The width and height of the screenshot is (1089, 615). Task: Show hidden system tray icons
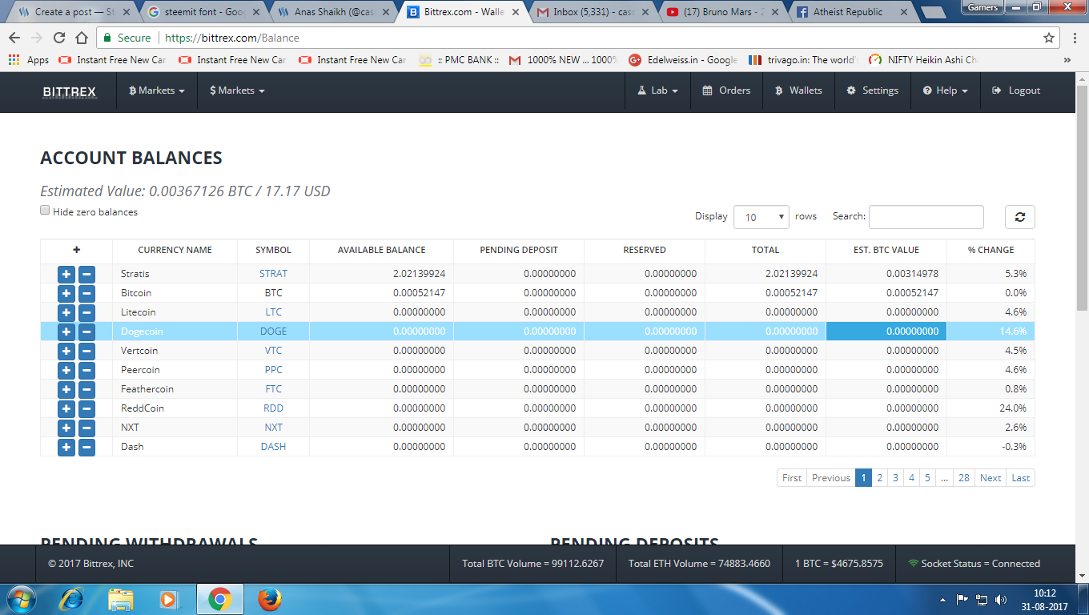pyautogui.click(x=943, y=599)
